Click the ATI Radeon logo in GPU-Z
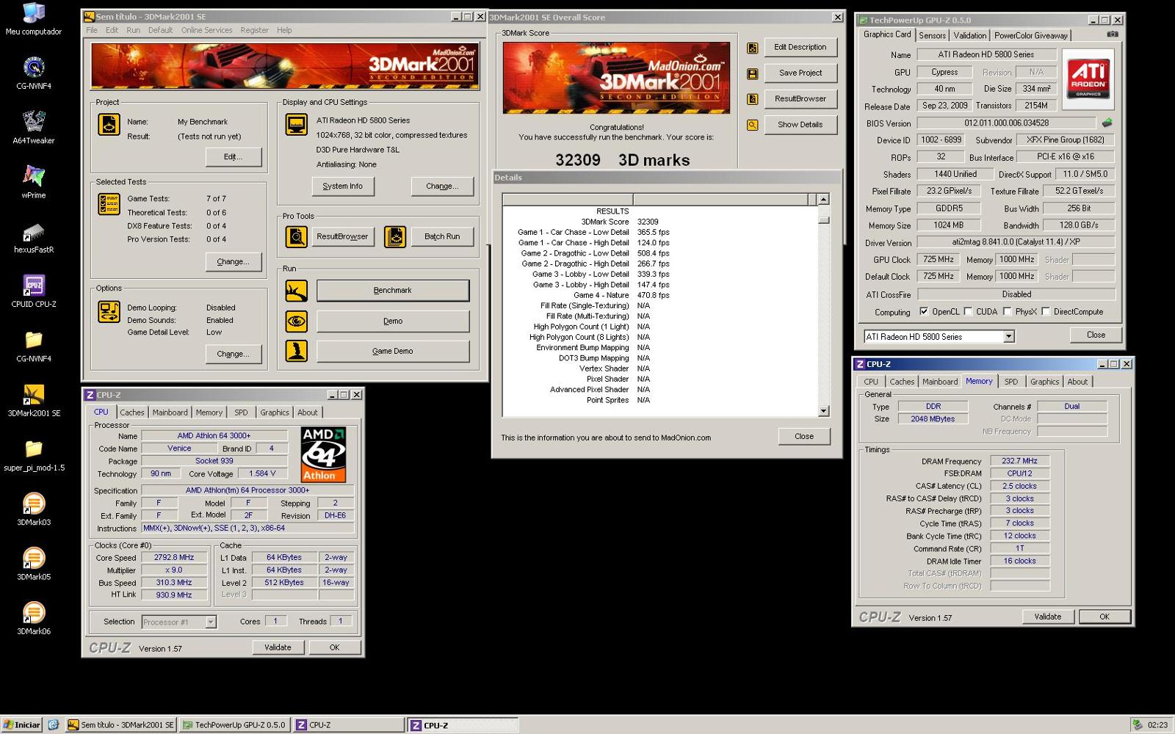1175x734 pixels. point(1088,79)
